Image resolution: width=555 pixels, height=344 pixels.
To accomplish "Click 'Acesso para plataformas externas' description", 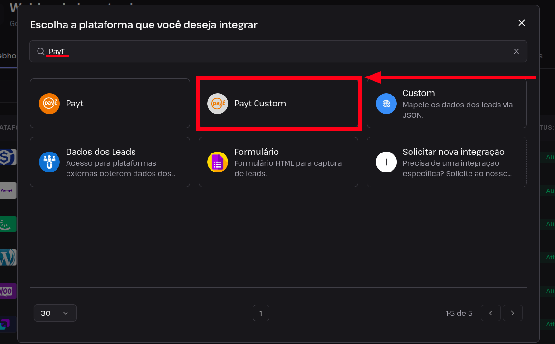I will coord(121,169).
